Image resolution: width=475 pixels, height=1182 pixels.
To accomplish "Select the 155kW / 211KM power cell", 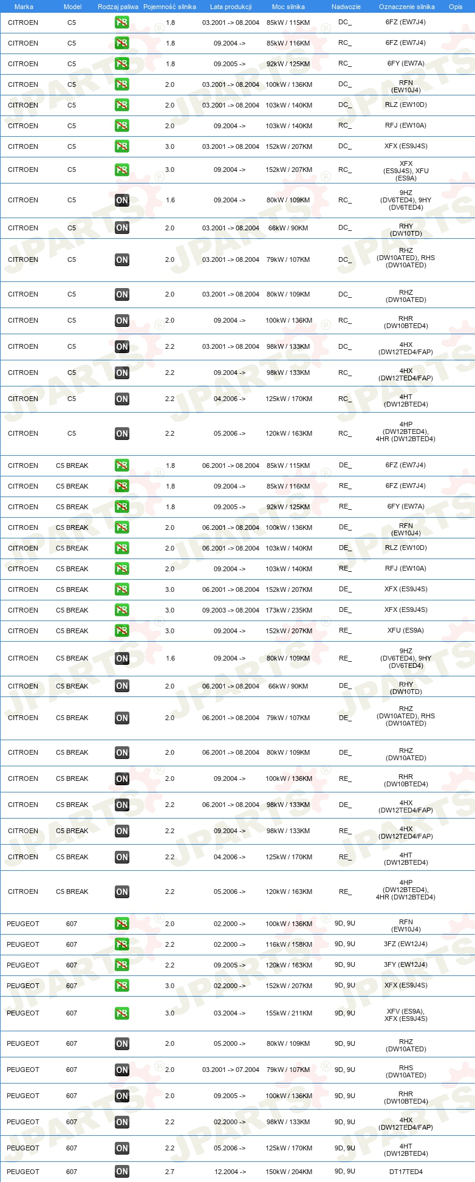I will [289, 1013].
